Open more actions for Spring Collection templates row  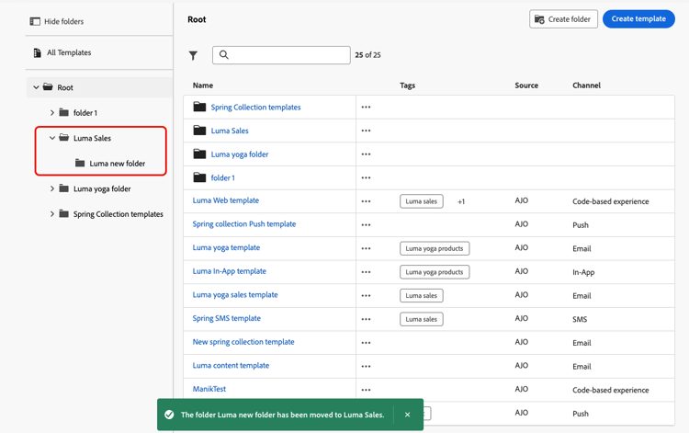click(x=366, y=108)
